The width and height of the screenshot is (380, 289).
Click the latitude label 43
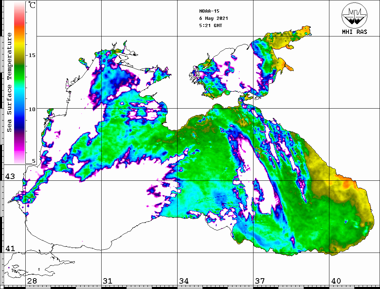pyautogui.click(x=9, y=176)
